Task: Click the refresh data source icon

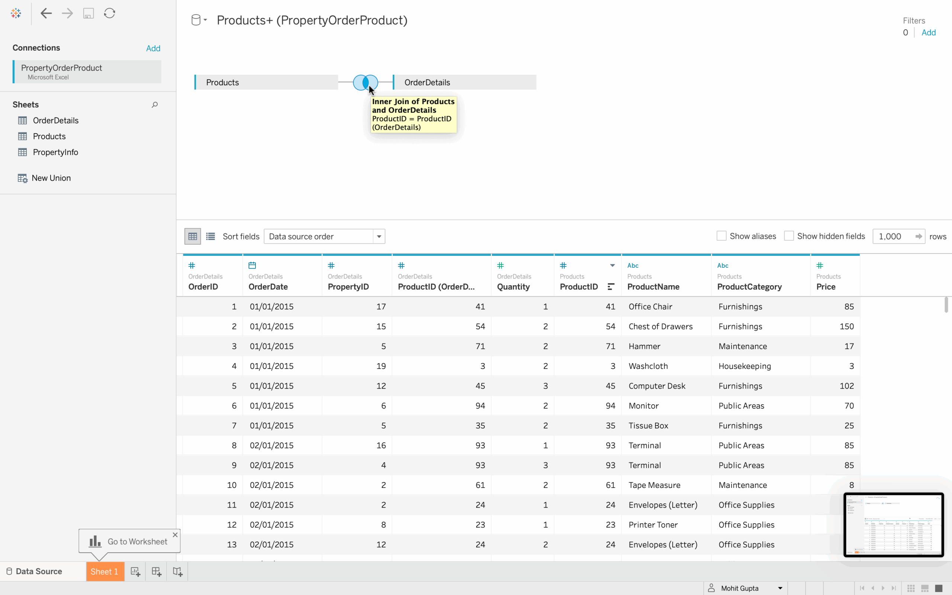Action: click(x=109, y=13)
